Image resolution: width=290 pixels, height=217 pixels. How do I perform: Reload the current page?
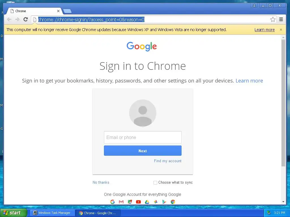pyautogui.click(x=26, y=19)
